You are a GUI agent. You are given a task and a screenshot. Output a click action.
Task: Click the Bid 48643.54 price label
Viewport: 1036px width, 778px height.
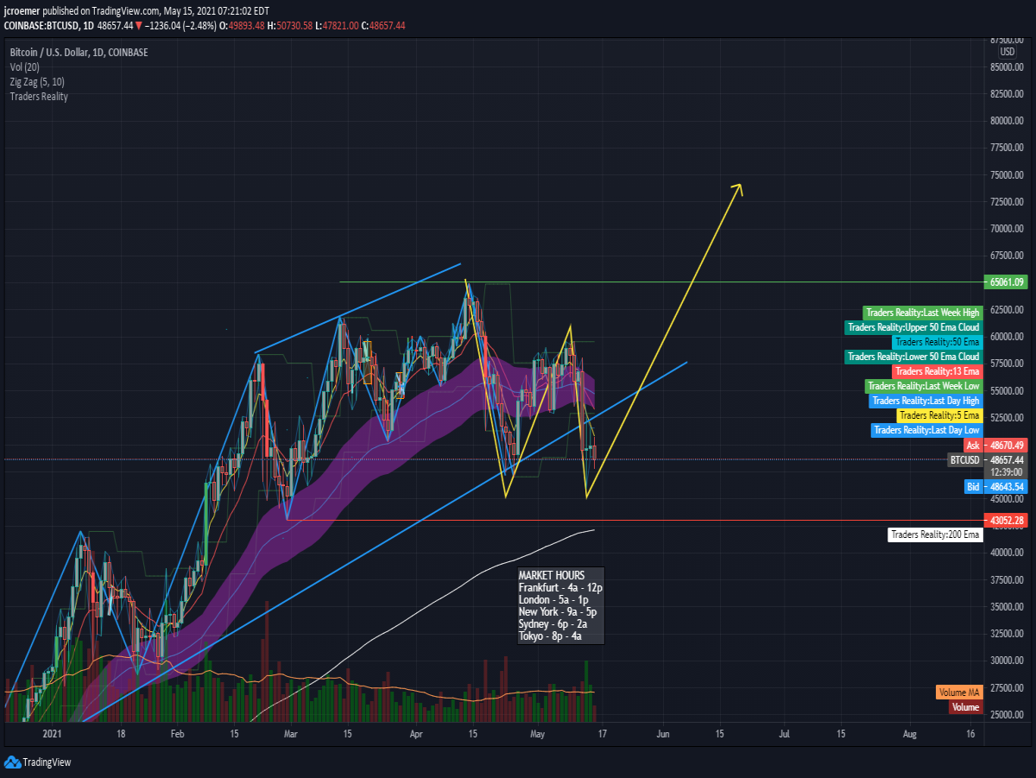pyautogui.click(x=996, y=488)
